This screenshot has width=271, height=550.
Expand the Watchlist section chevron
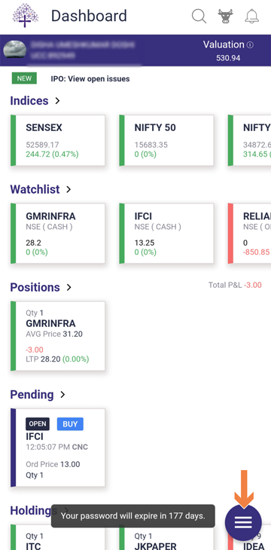pyautogui.click(x=69, y=189)
